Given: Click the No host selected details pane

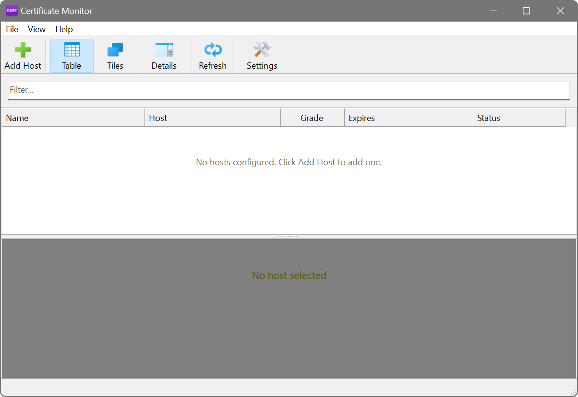Looking at the screenshot, I should coord(289,308).
